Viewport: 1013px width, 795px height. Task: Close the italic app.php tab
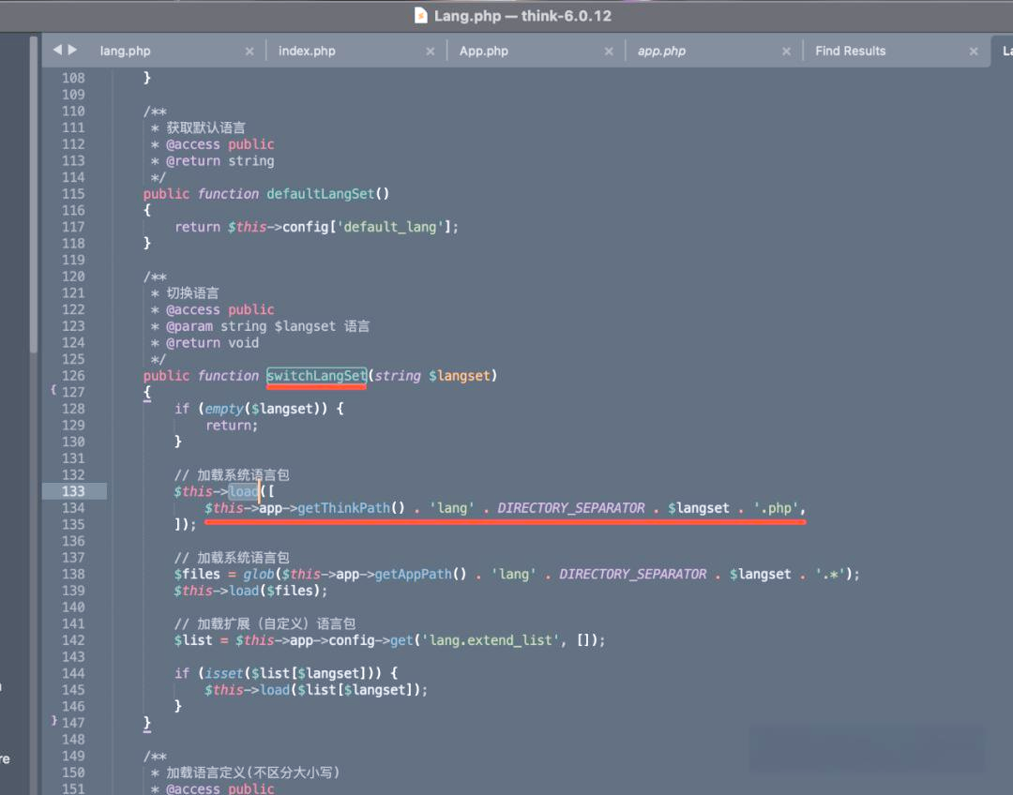(786, 51)
